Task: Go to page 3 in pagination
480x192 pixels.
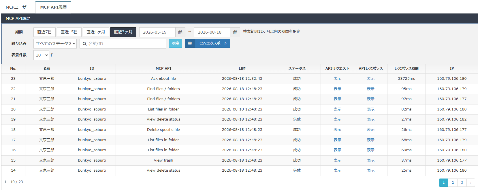Action: (462, 183)
